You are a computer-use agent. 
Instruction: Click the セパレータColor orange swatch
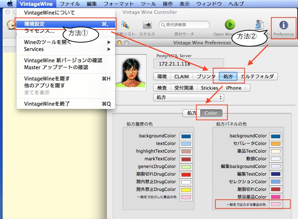pyautogui.click(x=276, y=144)
